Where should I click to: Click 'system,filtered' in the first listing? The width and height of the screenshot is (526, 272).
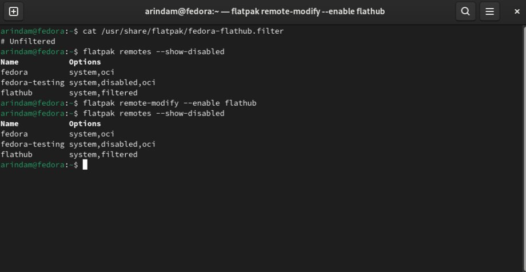pos(103,93)
